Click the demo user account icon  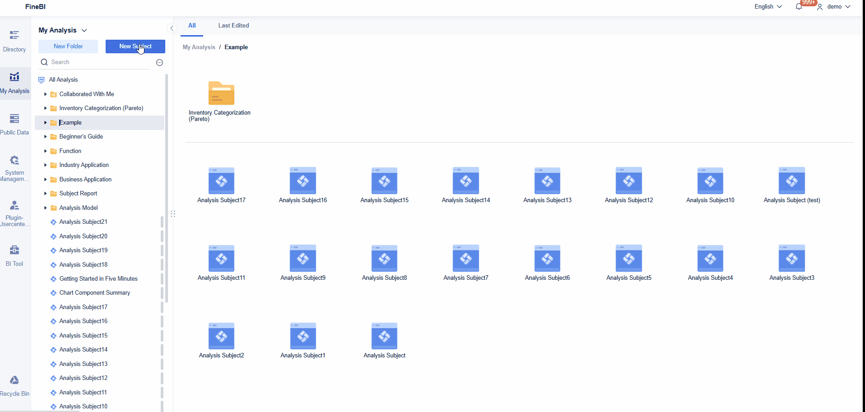click(x=820, y=7)
